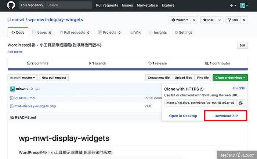257x159 pixels.
Task: Click the fork count next to Fork
Action: [244, 20]
